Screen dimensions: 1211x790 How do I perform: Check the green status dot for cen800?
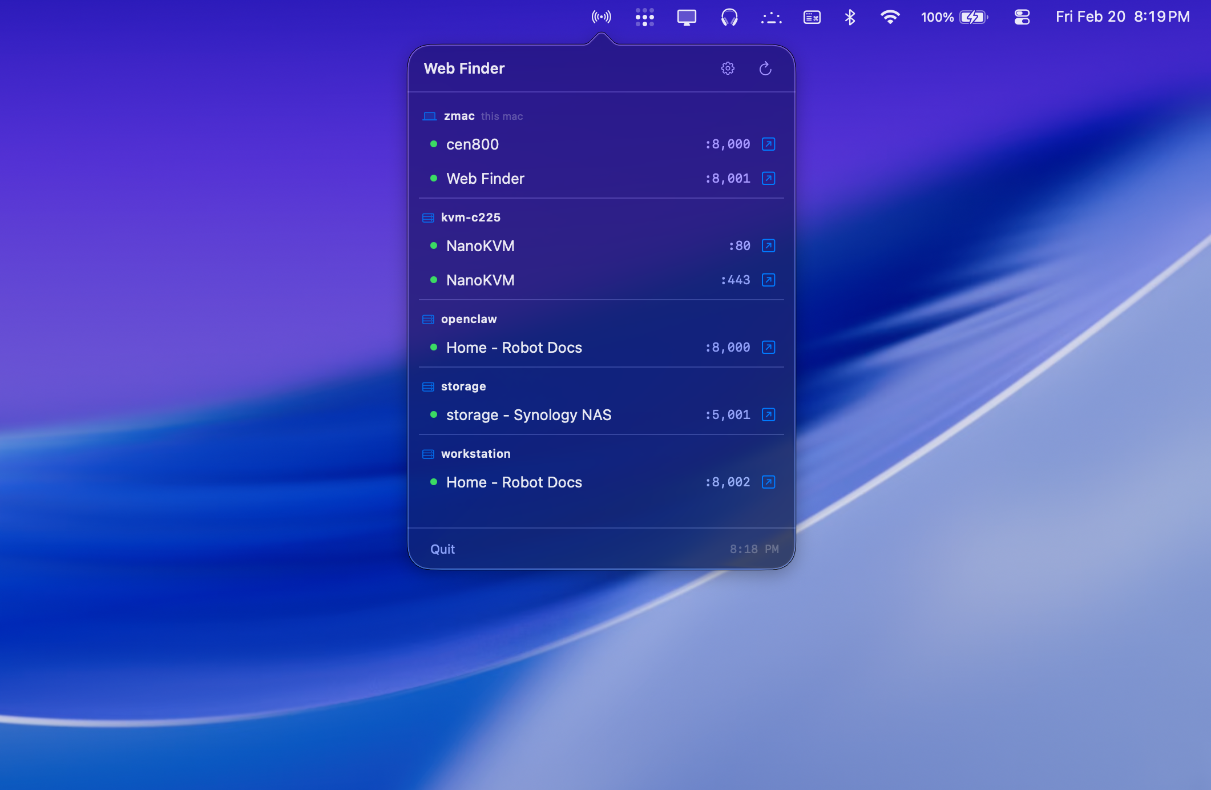434,144
